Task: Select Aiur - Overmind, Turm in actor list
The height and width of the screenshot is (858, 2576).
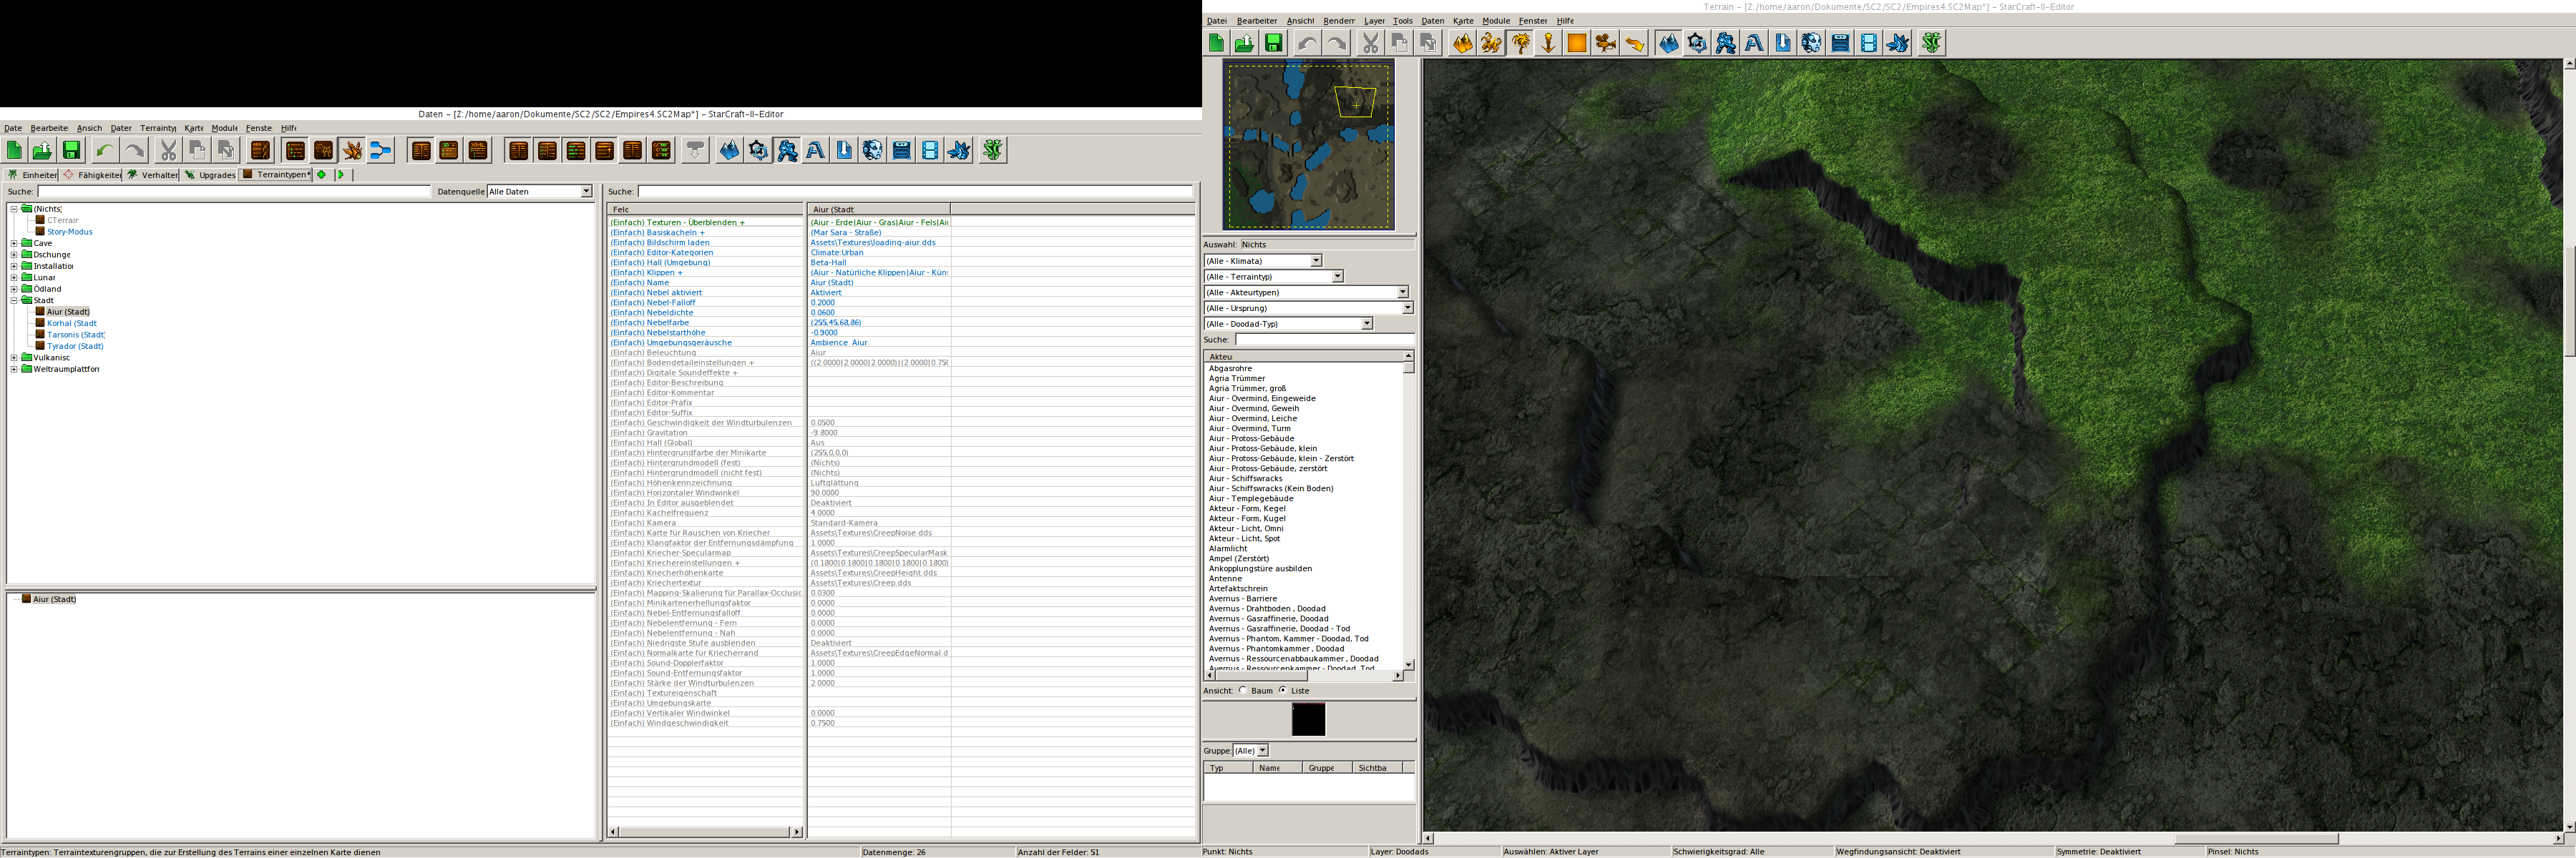Action: point(1249,428)
